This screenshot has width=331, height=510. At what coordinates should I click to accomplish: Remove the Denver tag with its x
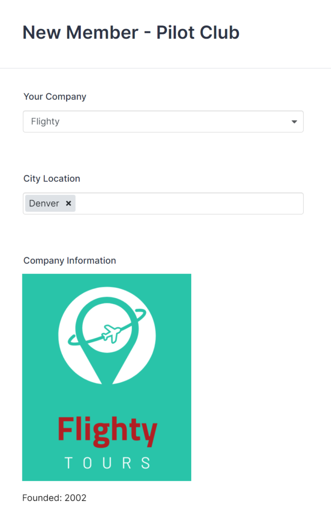click(x=68, y=203)
